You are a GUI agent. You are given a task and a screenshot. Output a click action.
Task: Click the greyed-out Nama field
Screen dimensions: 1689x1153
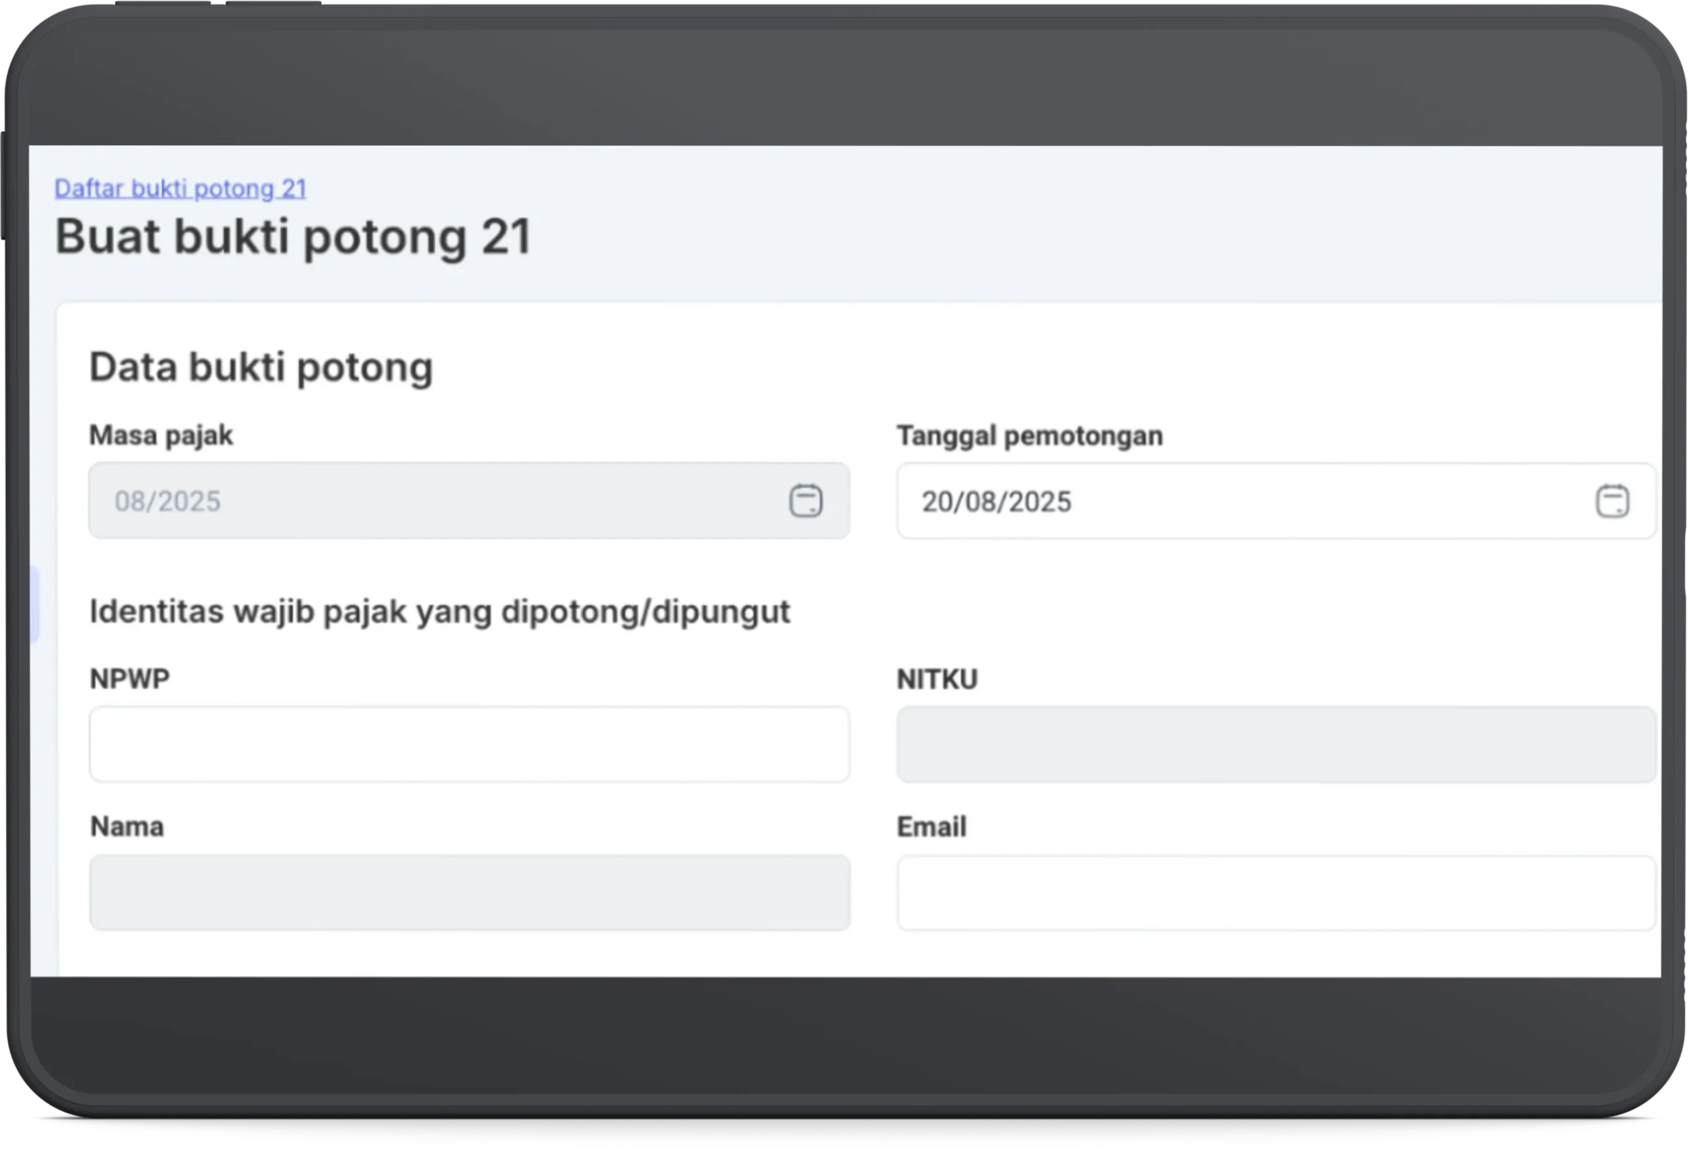[468, 893]
